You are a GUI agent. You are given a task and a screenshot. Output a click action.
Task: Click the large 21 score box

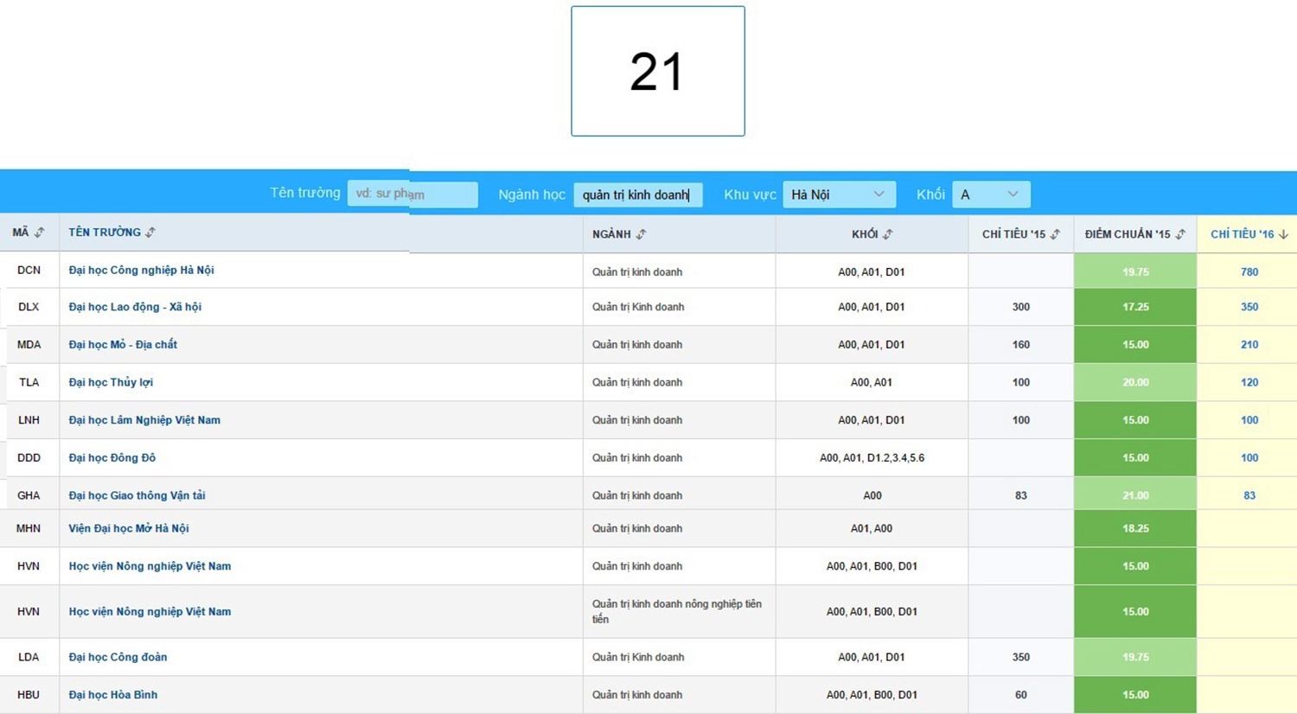tap(657, 71)
